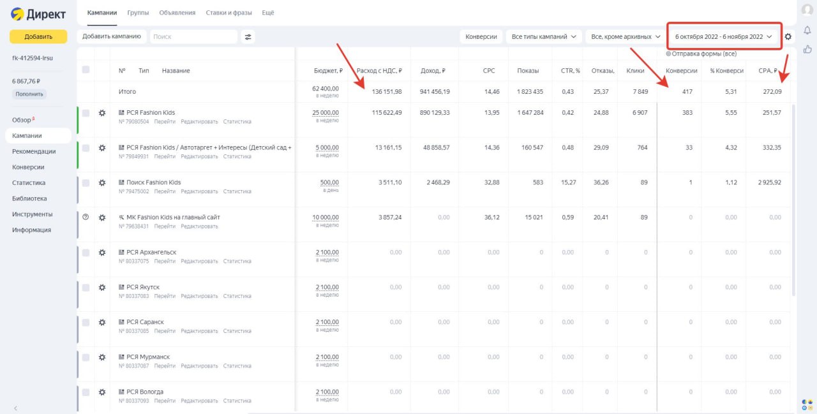Open Рекомендации in the sidebar

pos(33,151)
